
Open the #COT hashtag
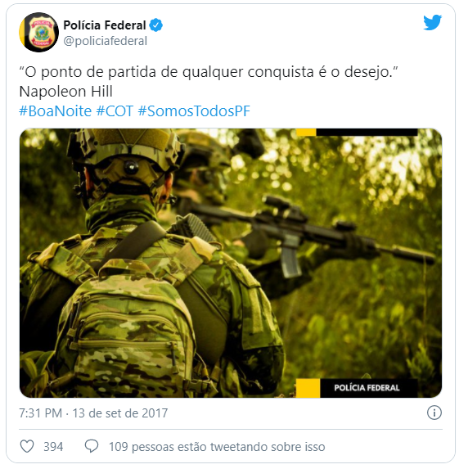click(x=115, y=111)
